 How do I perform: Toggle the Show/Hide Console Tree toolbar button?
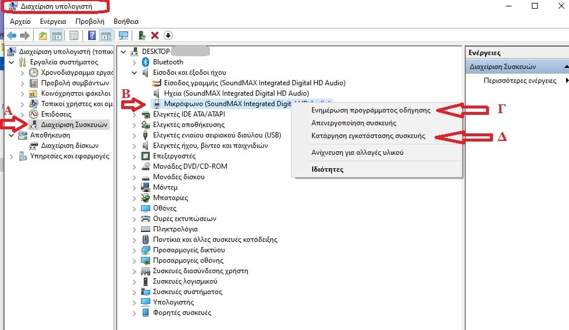(x=57, y=36)
